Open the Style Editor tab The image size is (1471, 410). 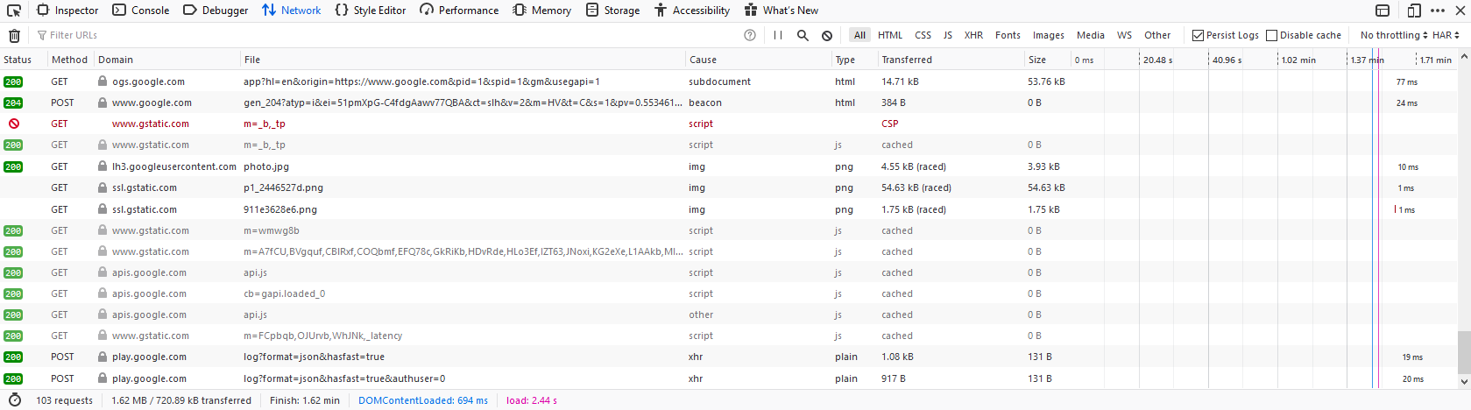click(371, 11)
